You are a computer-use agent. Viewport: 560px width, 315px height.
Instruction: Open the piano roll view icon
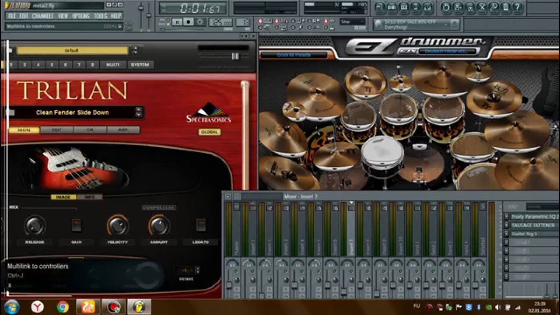[x=403, y=7]
